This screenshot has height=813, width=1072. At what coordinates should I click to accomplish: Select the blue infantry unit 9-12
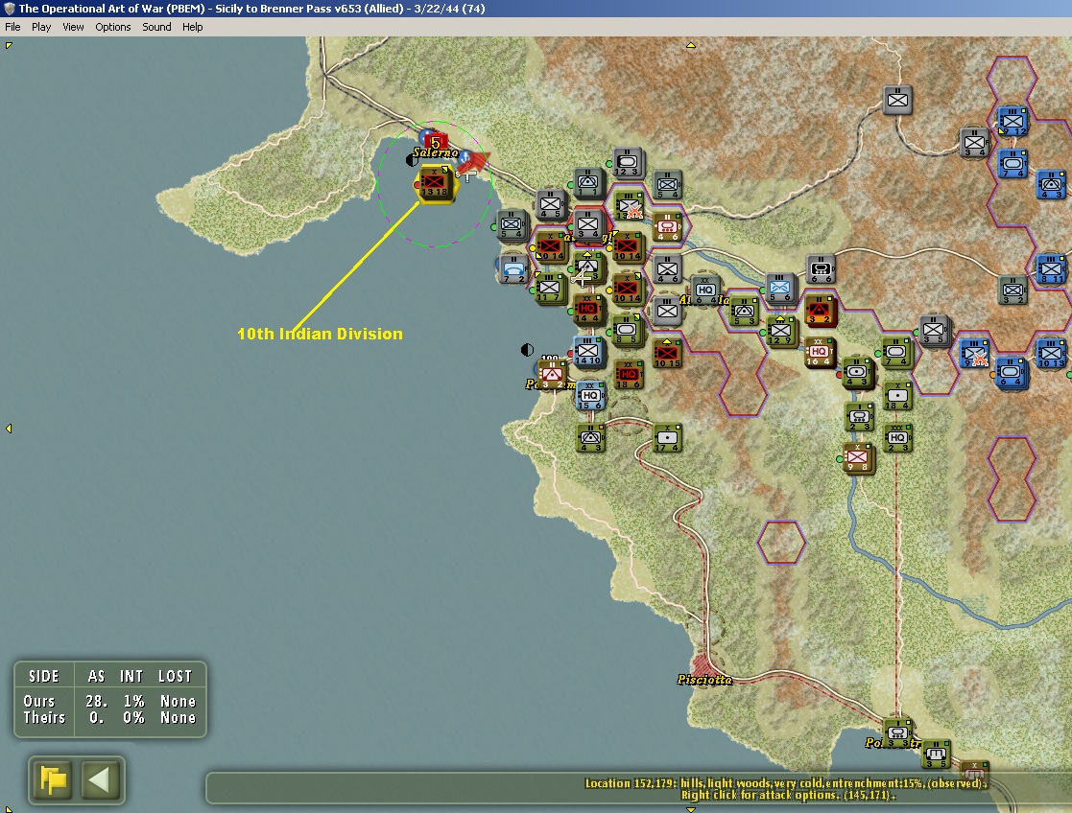(1012, 122)
